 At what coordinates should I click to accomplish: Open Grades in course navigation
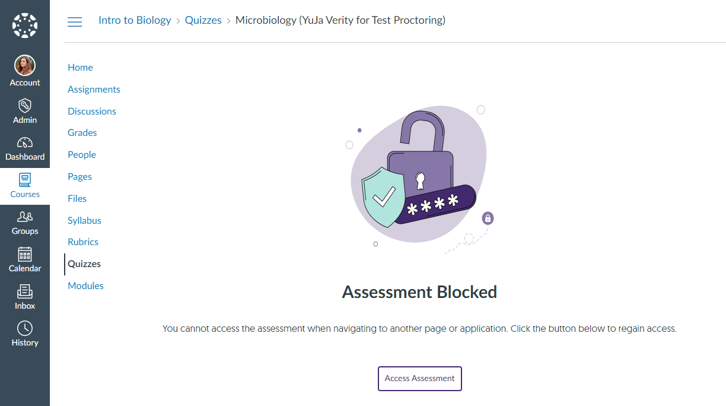(x=82, y=133)
